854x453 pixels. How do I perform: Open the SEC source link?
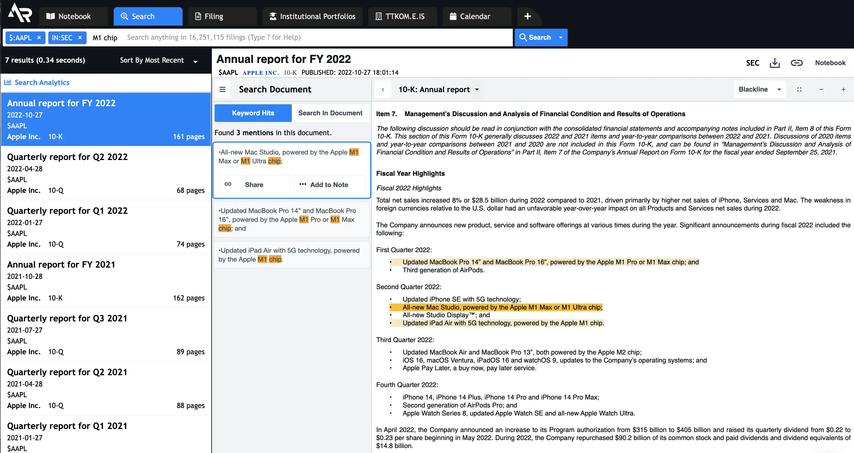tap(752, 63)
